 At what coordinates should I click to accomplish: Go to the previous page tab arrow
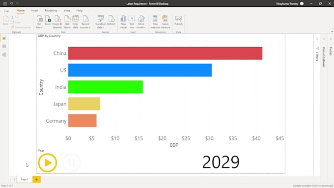click(10, 180)
